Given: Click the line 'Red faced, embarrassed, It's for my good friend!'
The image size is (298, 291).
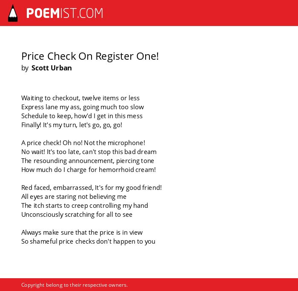Looking at the screenshot, I should click(x=92, y=188).
